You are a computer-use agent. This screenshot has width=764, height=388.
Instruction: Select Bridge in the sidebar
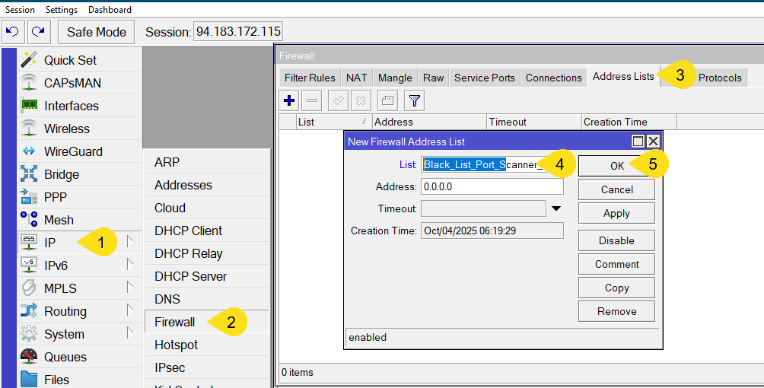[x=61, y=174]
